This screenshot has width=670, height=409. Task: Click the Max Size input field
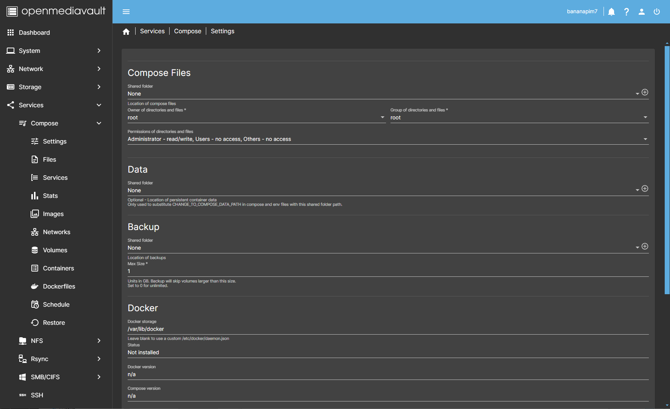click(388, 271)
